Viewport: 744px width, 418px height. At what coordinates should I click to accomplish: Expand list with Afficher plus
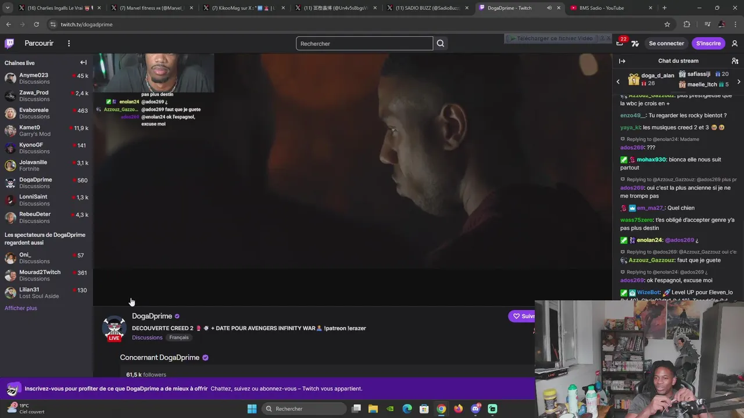[x=21, y=308]
